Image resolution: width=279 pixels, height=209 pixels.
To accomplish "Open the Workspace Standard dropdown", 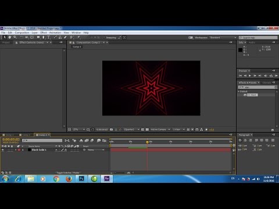I will [x=223, y=38].
